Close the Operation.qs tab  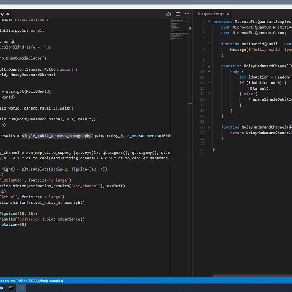click(228, 14)
